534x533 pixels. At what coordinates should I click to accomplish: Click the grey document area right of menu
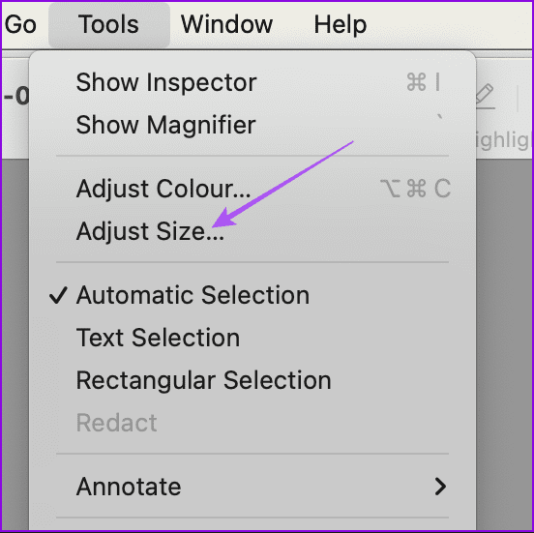(x=504, y=344)
